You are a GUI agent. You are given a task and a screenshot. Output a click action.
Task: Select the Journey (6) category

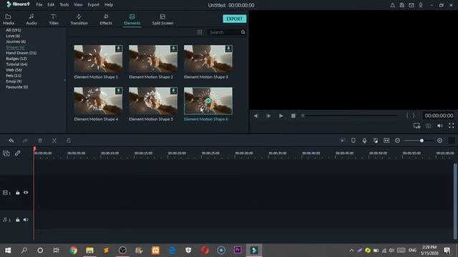pos(16,41)
